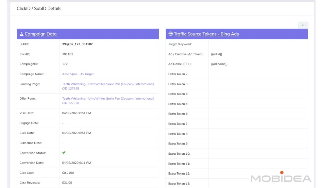Click the Extra Token 7: label
This screenshot has height=188, width=323.
(178, 124)
